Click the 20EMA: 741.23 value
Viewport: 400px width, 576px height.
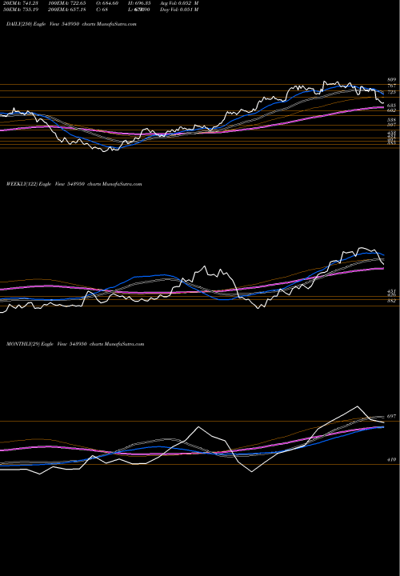click(21, 3)
